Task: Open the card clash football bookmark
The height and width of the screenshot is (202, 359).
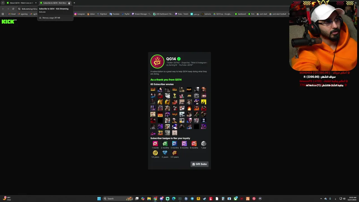Action: (x=278, y=14)
